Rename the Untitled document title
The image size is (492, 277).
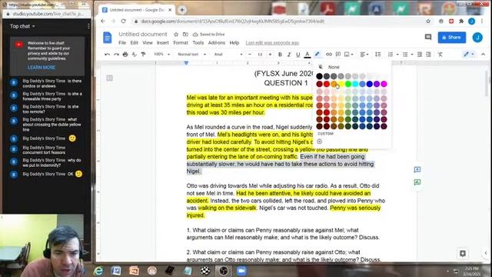click(x=143, y=34)
